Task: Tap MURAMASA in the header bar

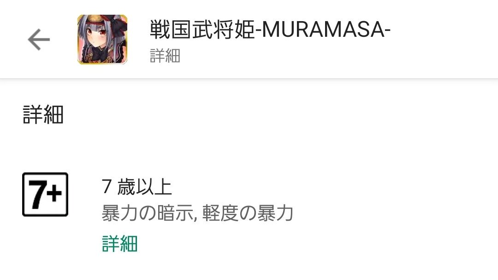Action: pyautogui.click(x=323, y=30)
